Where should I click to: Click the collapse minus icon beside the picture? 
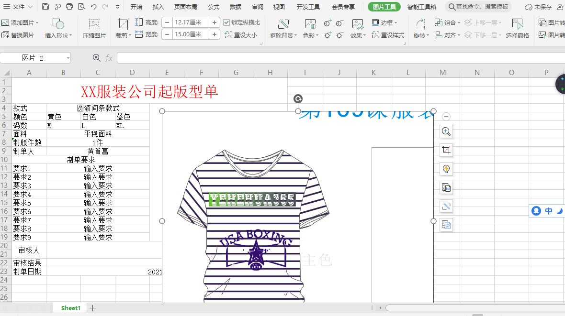pyautogui.click(x=446, y=117)
